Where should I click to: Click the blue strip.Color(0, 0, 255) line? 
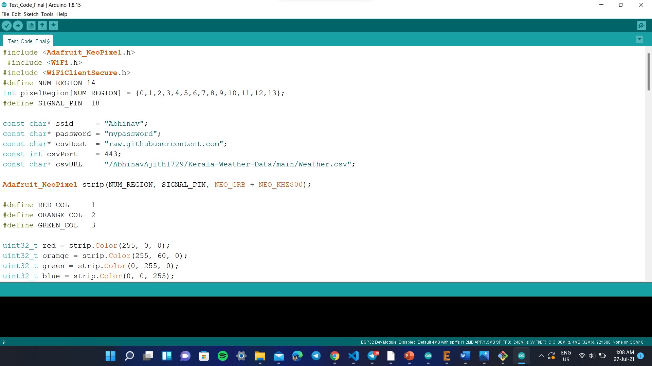click(88, 276)
